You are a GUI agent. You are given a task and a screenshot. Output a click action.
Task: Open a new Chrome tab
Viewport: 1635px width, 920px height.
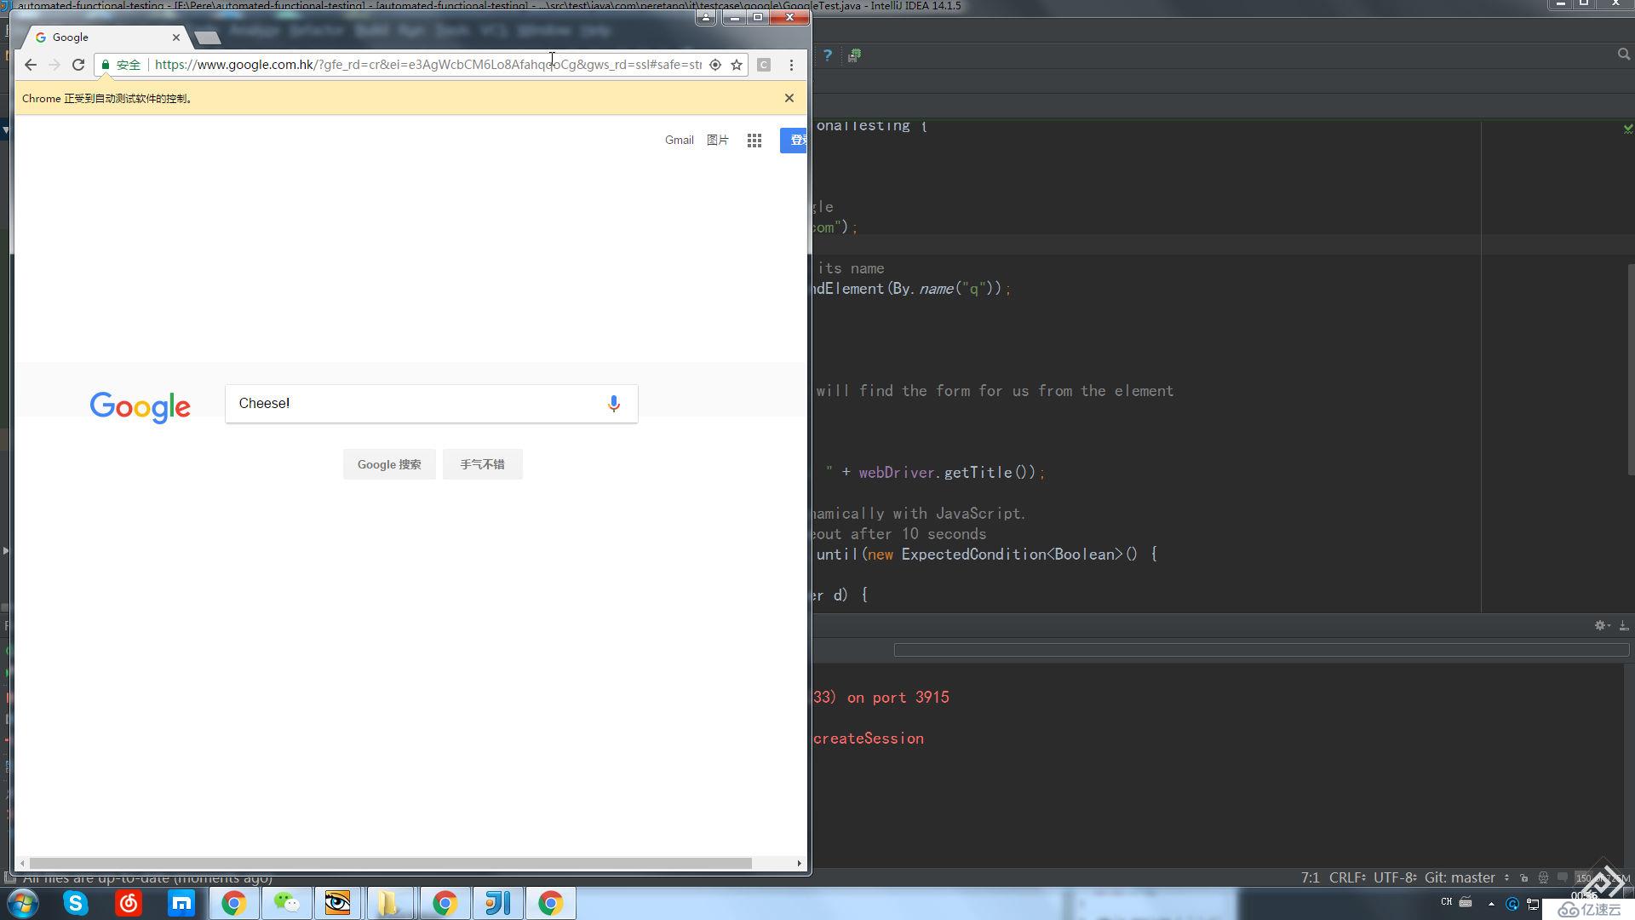point(207,37)
